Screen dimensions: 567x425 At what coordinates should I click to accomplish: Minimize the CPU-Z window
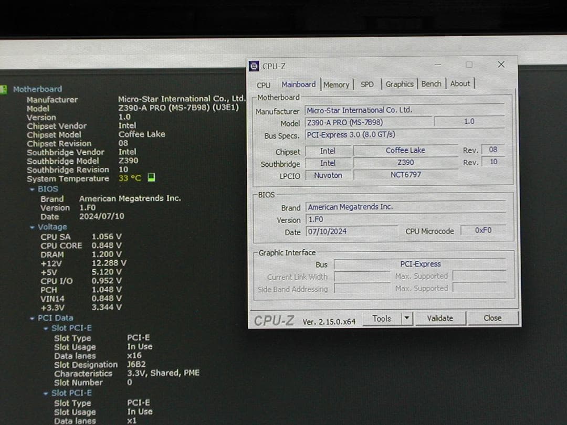tap(438, 65)
